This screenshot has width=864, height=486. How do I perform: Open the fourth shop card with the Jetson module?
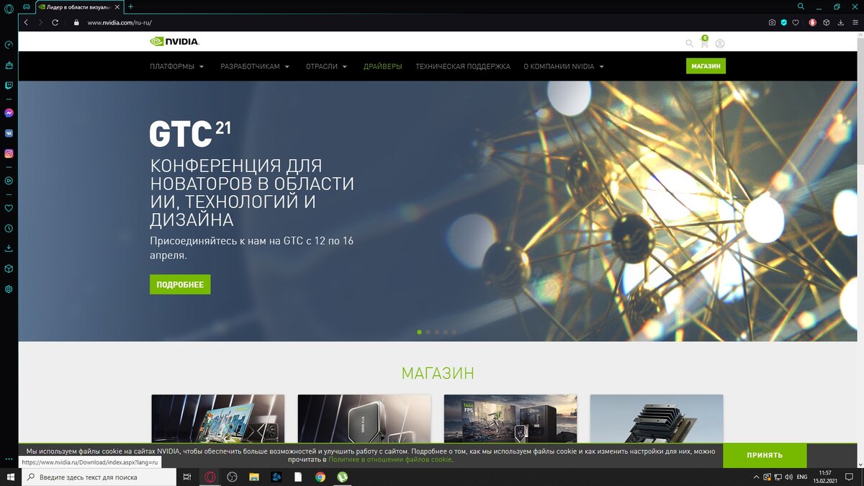click(657, 418)
